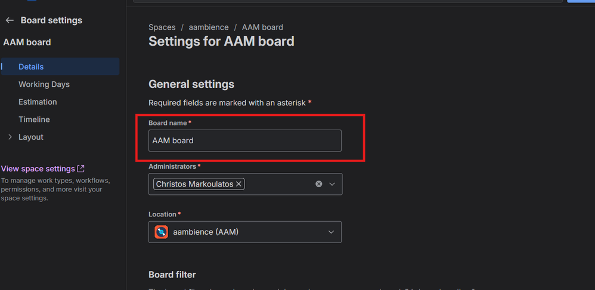Screen dimensions: 595x290
Task: Open the Working Days settings
Action: pyautogui.click(x=44, y=84)
